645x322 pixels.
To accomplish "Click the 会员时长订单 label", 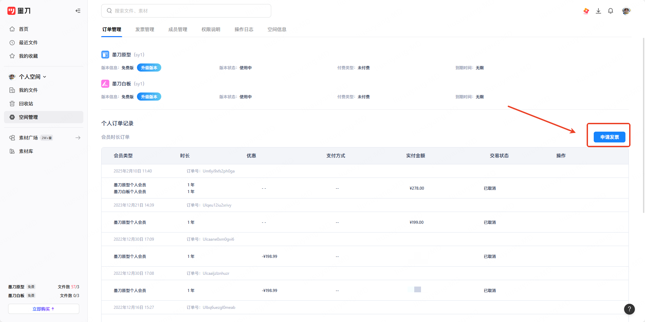I will tap(115, 137).
